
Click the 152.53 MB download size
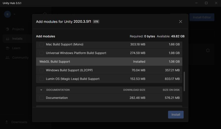point(138,79)
